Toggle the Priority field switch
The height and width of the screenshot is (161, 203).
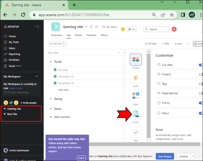coord(201,103)
